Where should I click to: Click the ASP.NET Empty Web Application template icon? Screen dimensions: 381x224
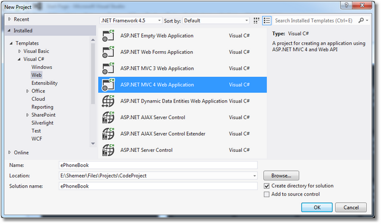click(108, 36)
